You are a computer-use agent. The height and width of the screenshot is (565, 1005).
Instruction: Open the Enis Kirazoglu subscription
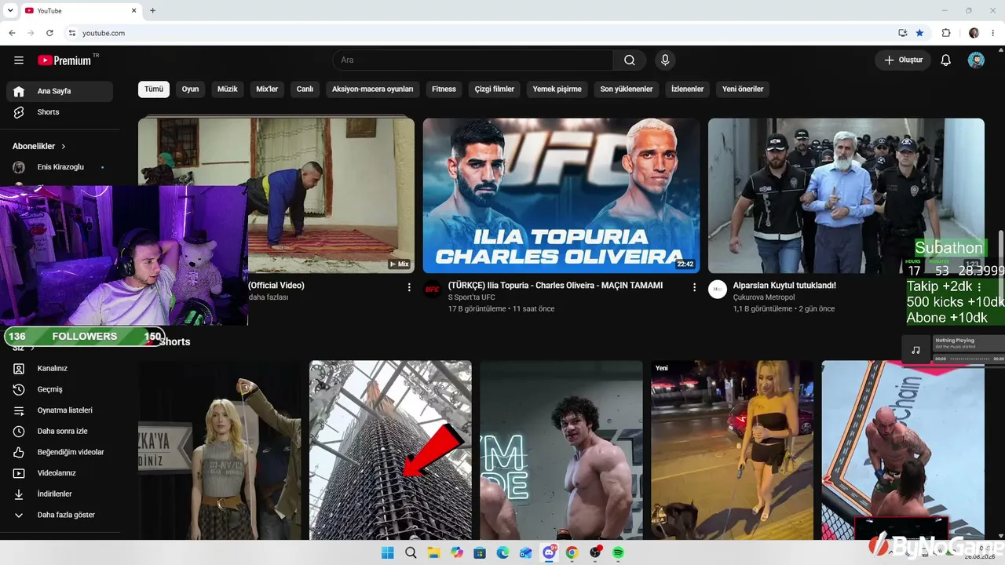pos(60,167)
